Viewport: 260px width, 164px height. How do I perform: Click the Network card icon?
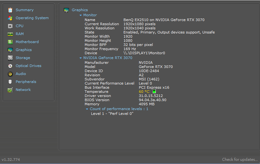point(10,90)
